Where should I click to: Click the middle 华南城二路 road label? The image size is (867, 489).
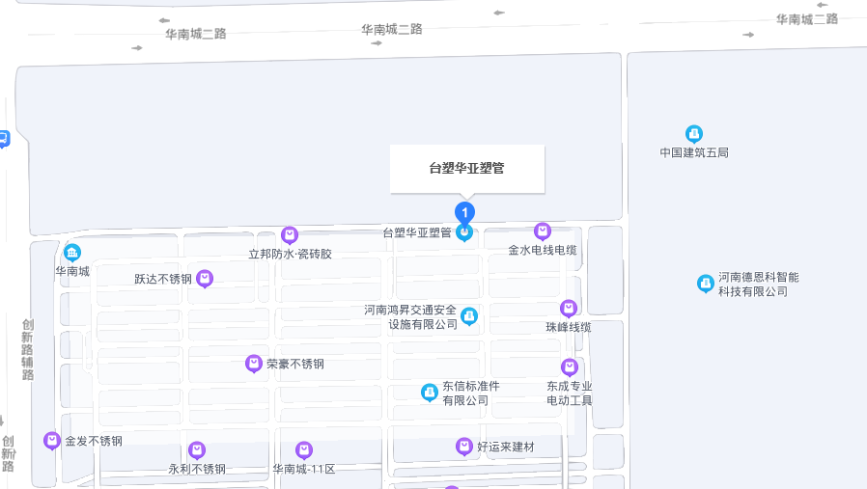click(391, 29)
